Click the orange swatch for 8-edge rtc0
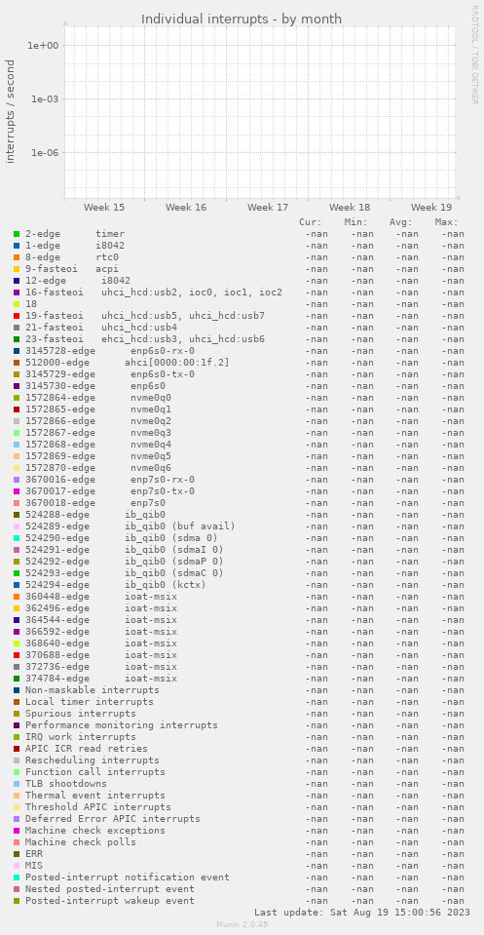This screenshot has height=935, width=484. click(17, 257)
